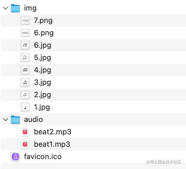Select the 6.png thumbnail icon
This screenshot has height=169, width=186.
click(25, 33)
